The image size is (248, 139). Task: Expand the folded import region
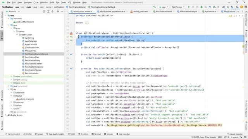coord(87,23)
